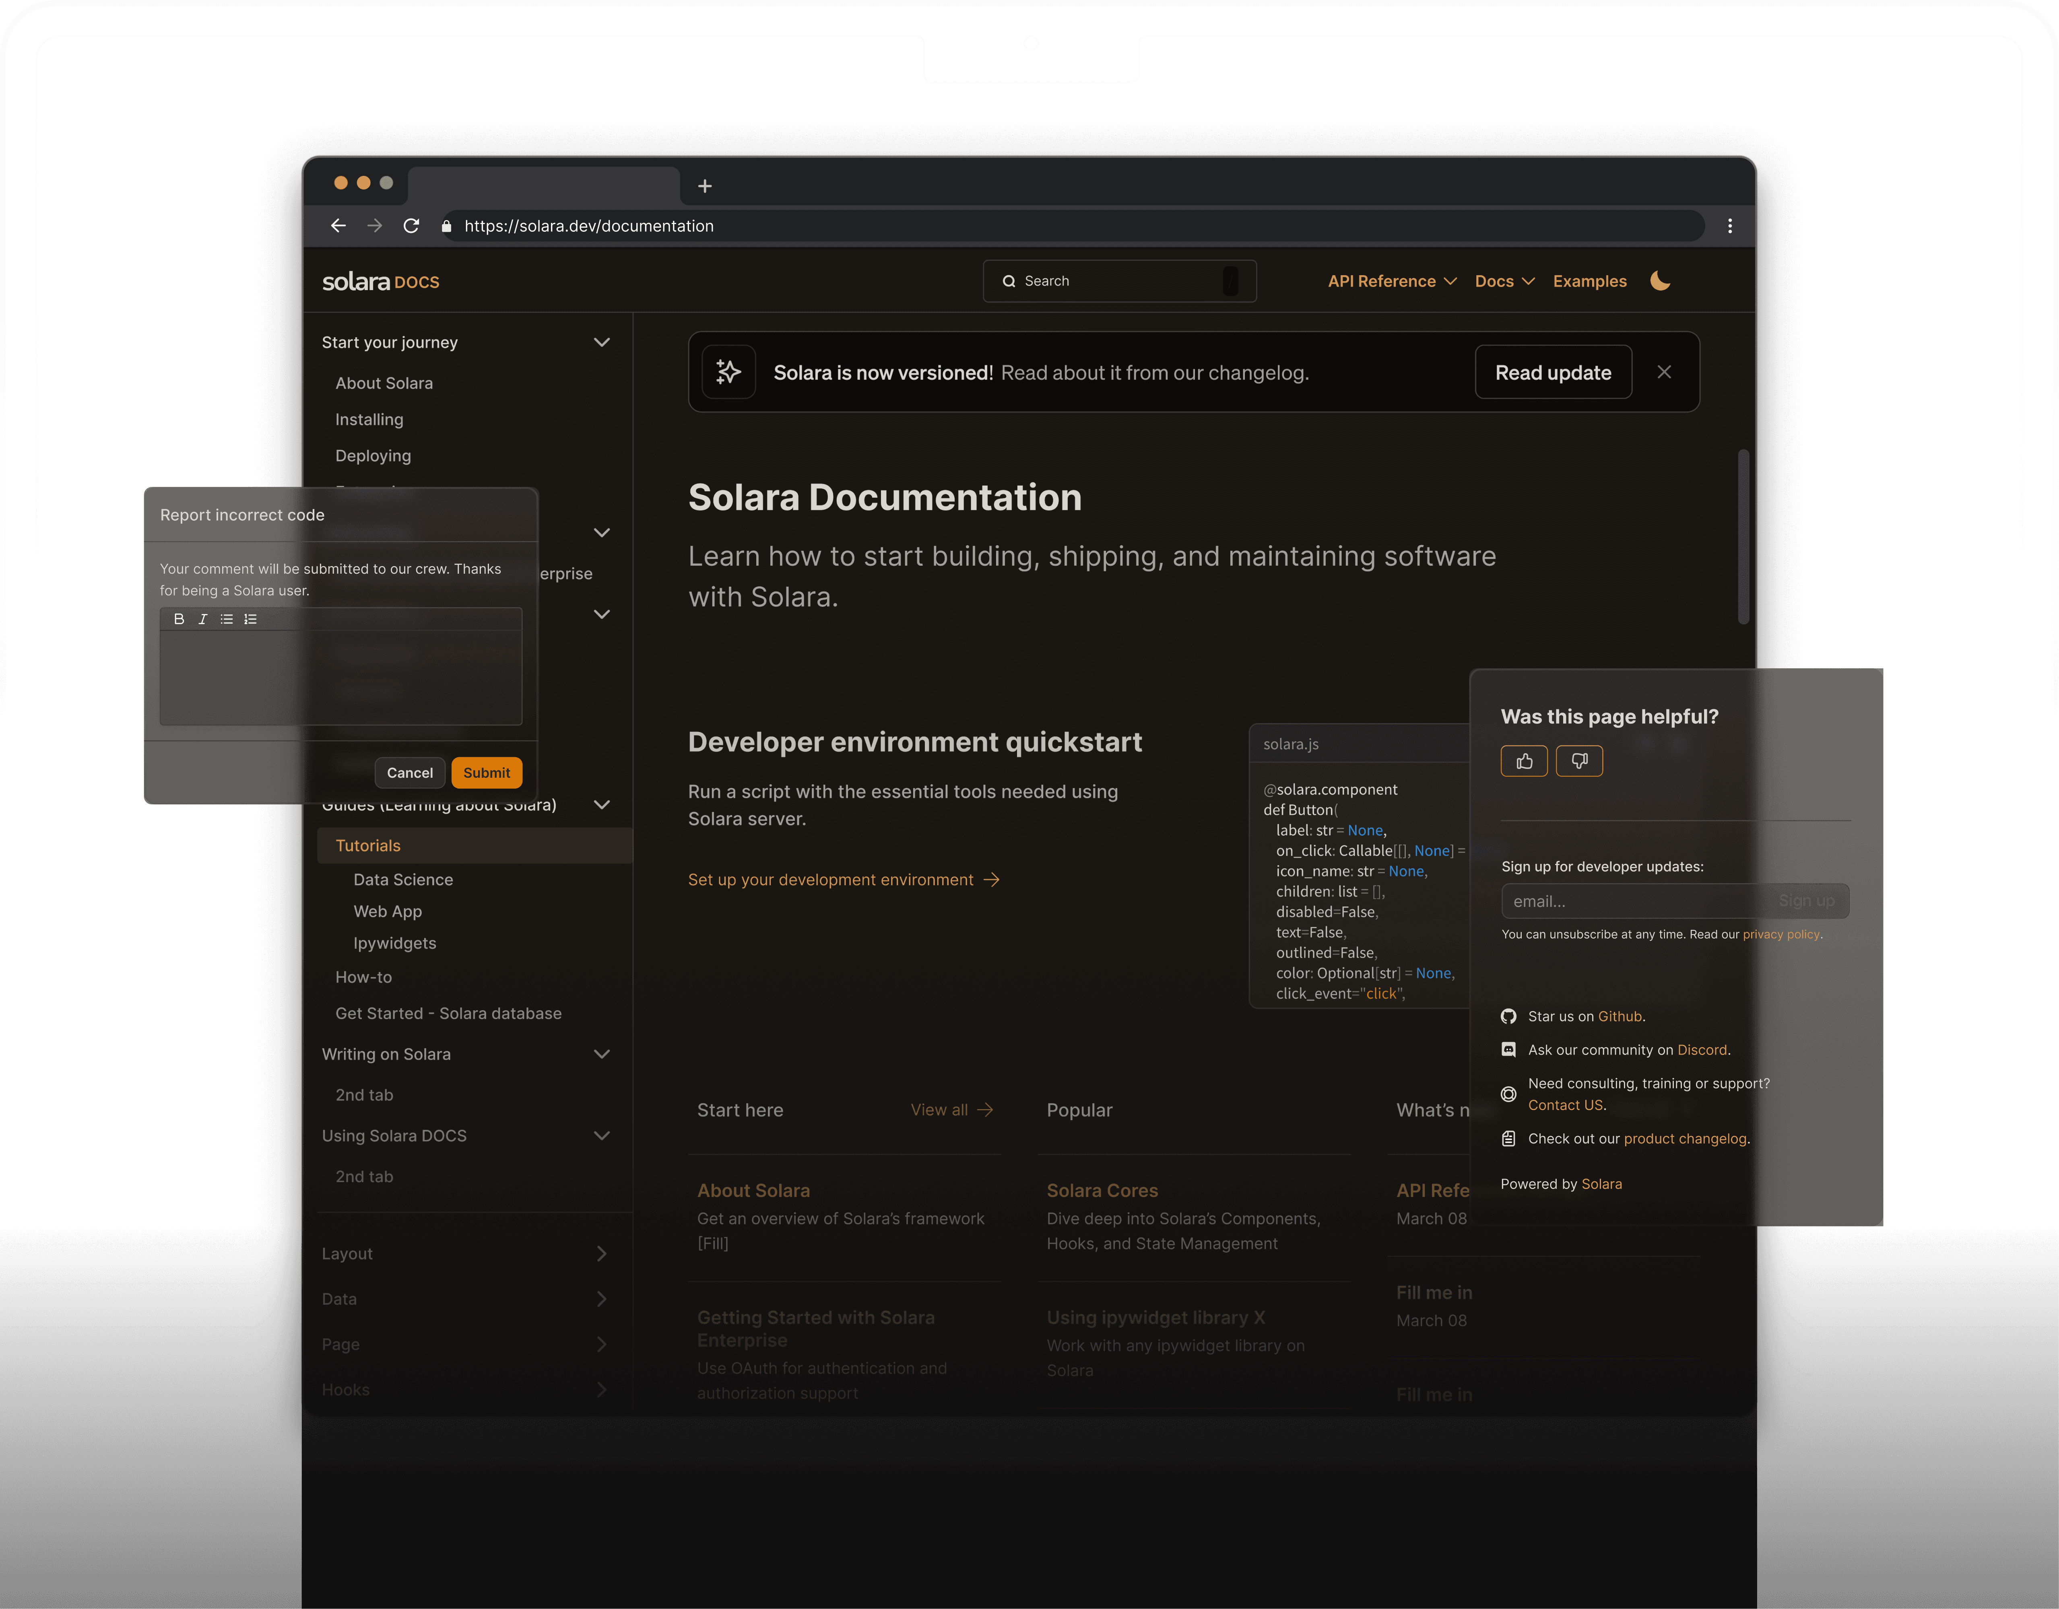Click the Read update button
The width and height of the screenshot is (2059, 1609).
coord(1553,372)
